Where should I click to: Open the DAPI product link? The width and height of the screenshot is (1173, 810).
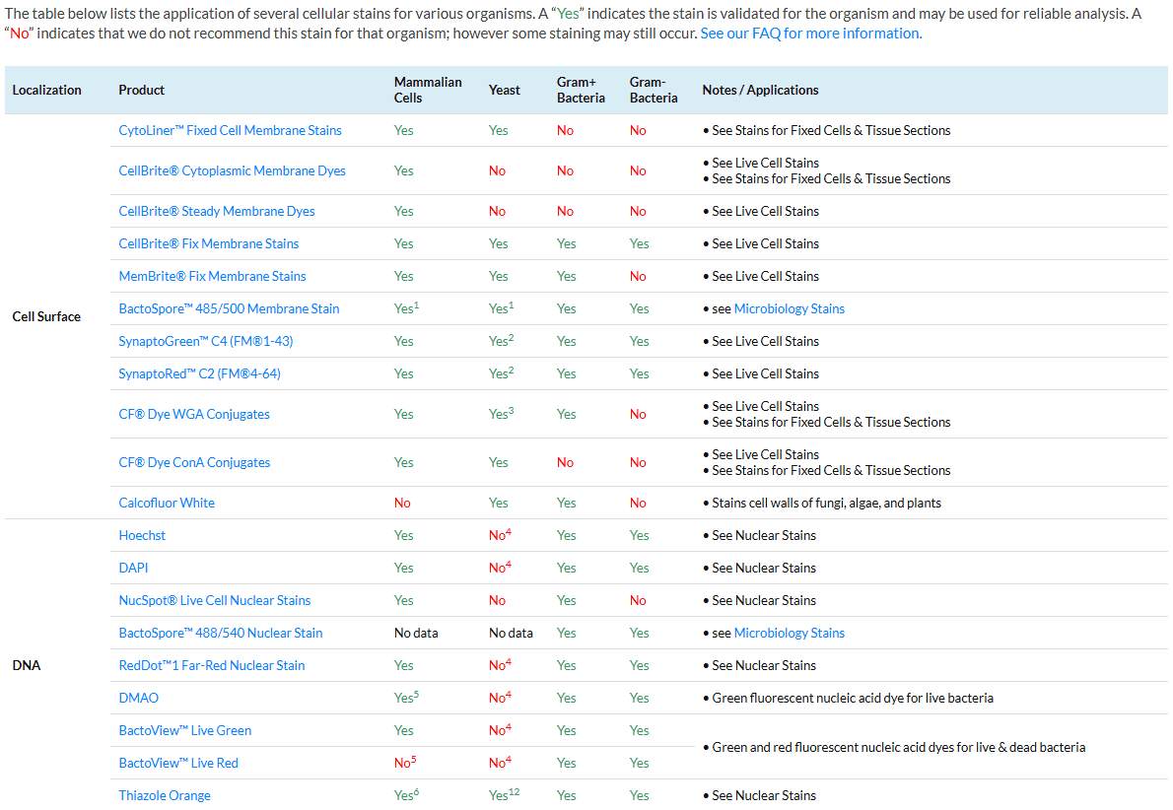[x=133, y=569]
